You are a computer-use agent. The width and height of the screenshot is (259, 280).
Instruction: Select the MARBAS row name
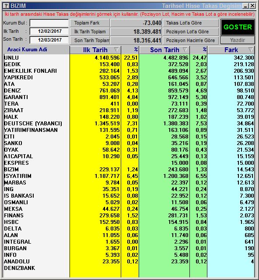click(15, 182)
